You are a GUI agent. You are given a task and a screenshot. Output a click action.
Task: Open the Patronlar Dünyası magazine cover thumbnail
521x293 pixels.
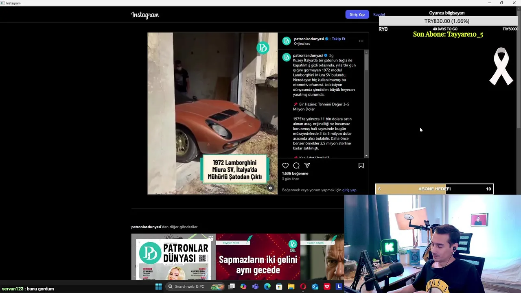click(173, 257)
